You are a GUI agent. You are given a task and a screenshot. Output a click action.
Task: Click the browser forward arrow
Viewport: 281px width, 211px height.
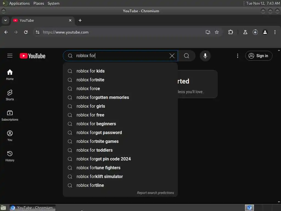[x=16, y=32]
